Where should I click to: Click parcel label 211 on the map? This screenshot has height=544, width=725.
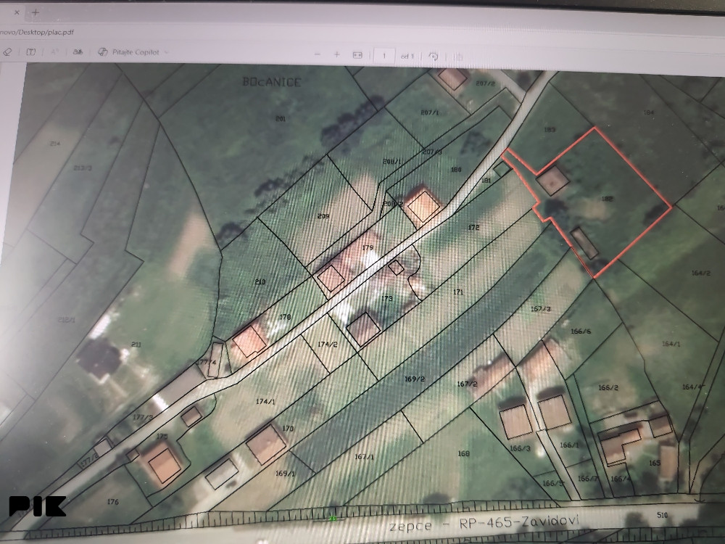click(136, 344)
